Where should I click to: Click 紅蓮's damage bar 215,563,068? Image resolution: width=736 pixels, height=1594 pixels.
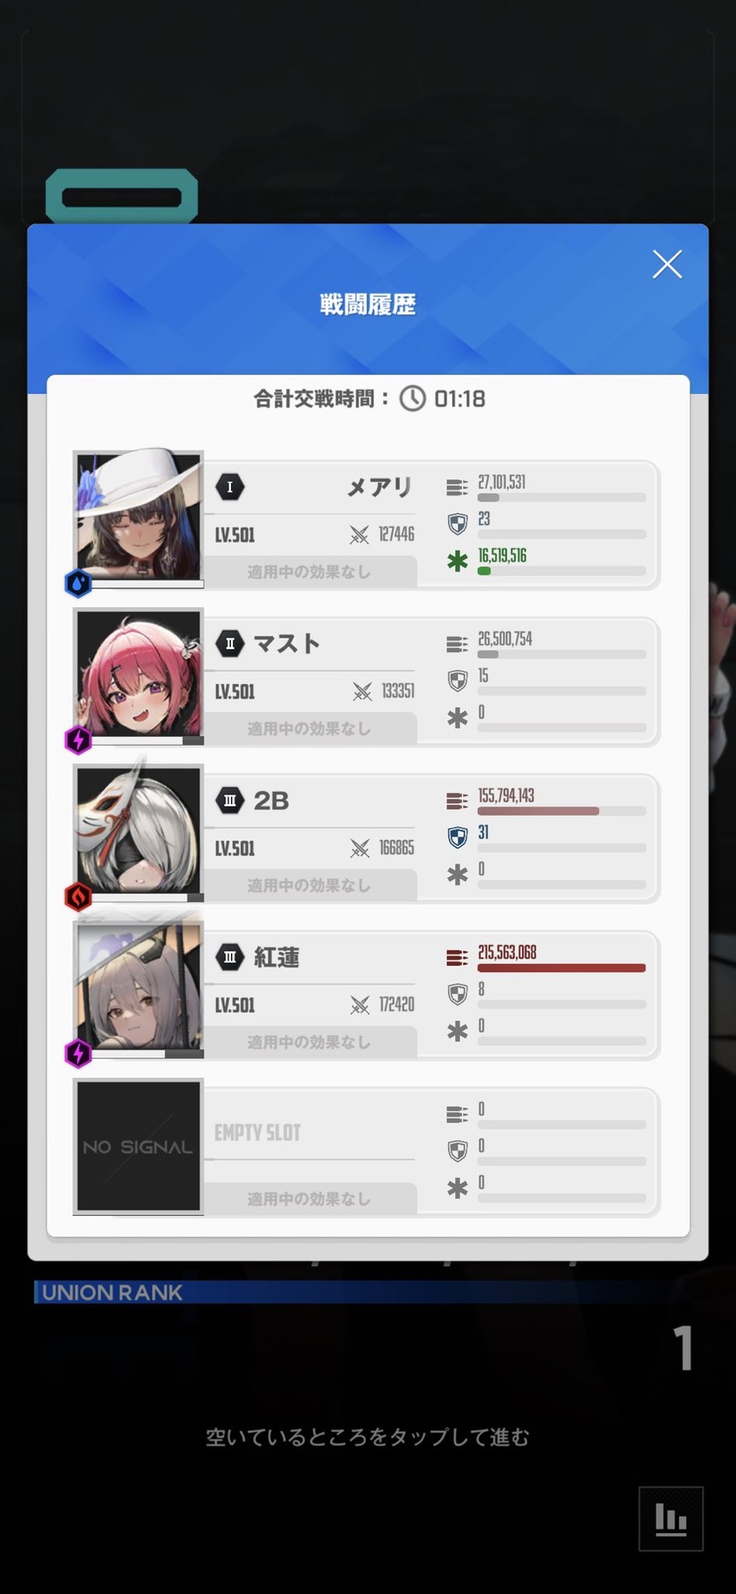tap(561, 967)
